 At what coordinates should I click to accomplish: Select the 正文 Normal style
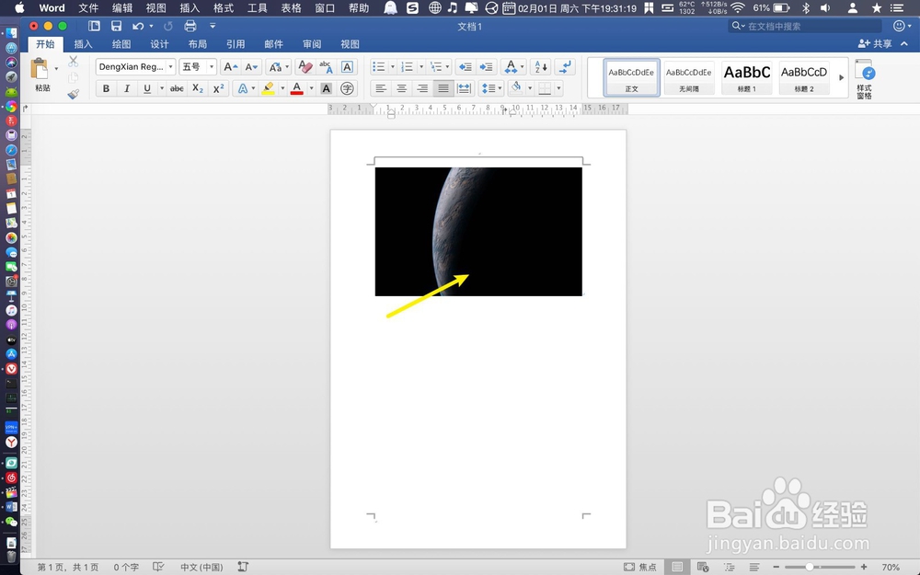click(x=631, y=77)
